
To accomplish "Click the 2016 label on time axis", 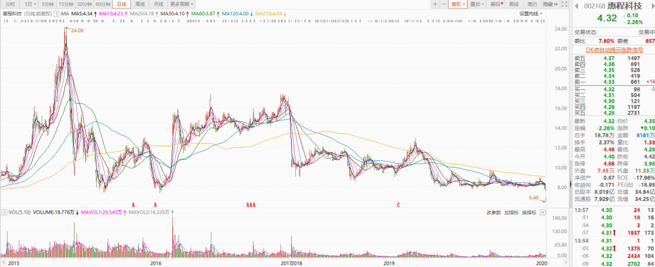I will [155, 263].
